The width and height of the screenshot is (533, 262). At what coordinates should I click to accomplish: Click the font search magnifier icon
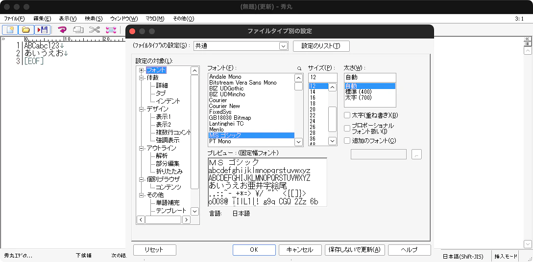pyautogui.click(x=299, y=68)
